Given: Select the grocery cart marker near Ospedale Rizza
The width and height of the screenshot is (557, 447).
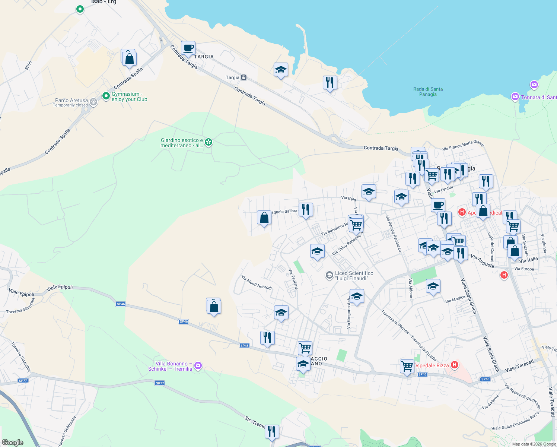Looking at the screenshot, I should tap(407, 366).
